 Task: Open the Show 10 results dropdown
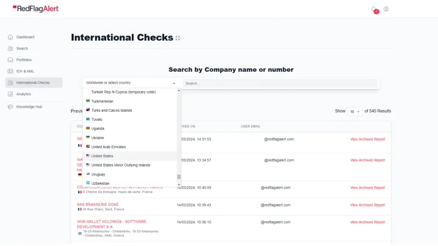point(355,111)
